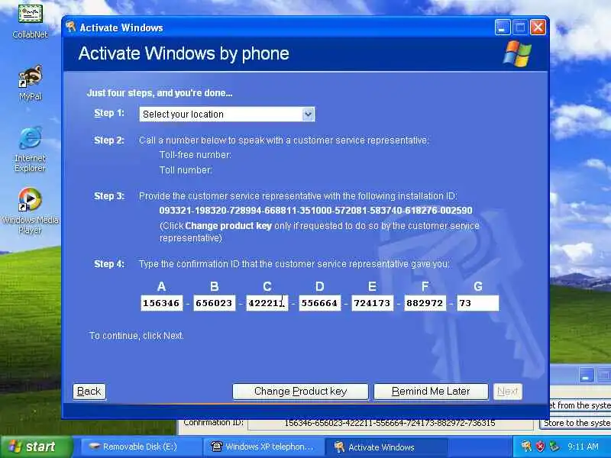Open the Start menu
611x458 pixels.
point(36,447)
